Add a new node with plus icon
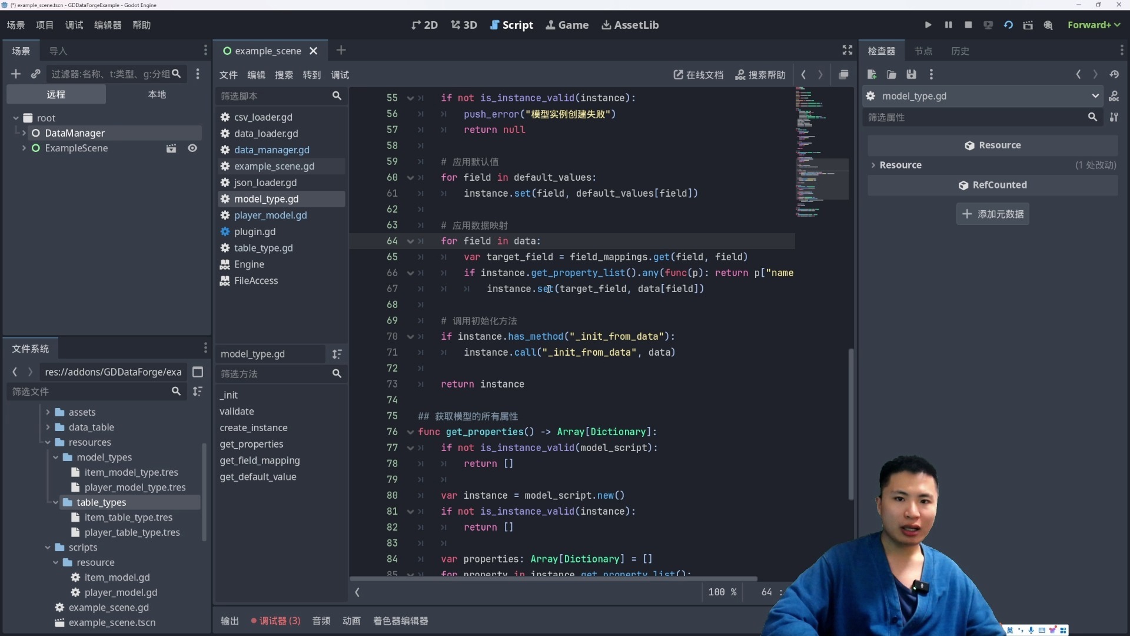This screenshot has height=636, width=1130. pyautogui.click(x=16, y=74)
